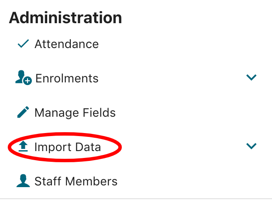Click the Attendance checkmark icon
Viewport: 272px width, 200px height.
(23, 44)
